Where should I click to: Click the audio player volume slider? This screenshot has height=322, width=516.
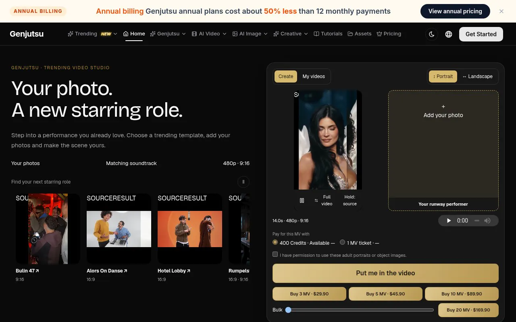tap(477, 221)
